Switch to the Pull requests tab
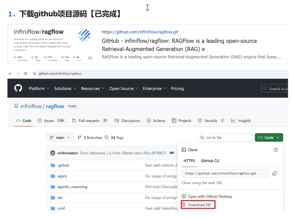This screenshot has width=293, height=217. coord(90,121)
